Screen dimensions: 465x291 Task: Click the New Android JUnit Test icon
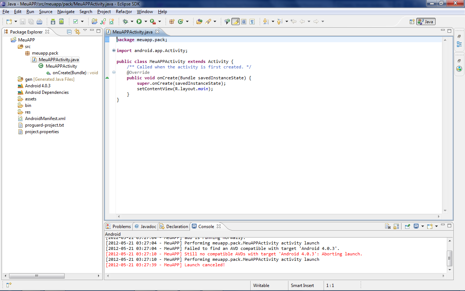click(103, 21)
